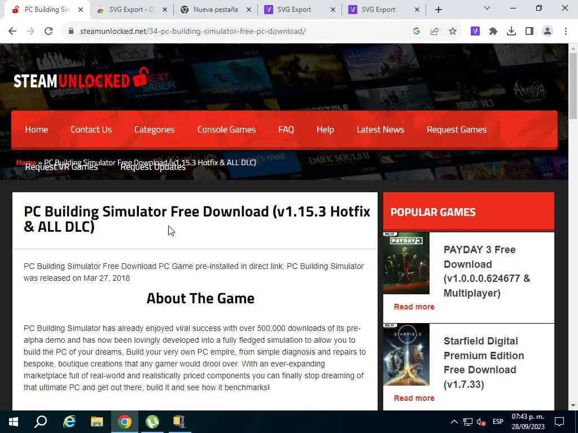Screen dimensions: 578x433
Task: Open the new tab plus button
Action: [x=438, y=10]
